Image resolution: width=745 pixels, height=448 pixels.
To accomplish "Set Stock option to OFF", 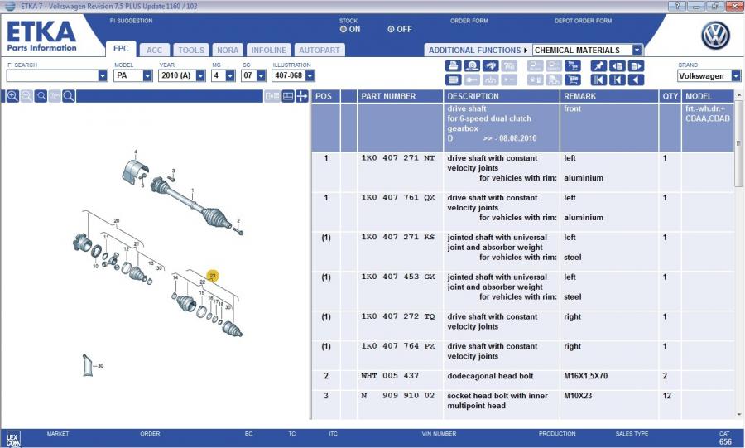I will [x=392, y=29].
